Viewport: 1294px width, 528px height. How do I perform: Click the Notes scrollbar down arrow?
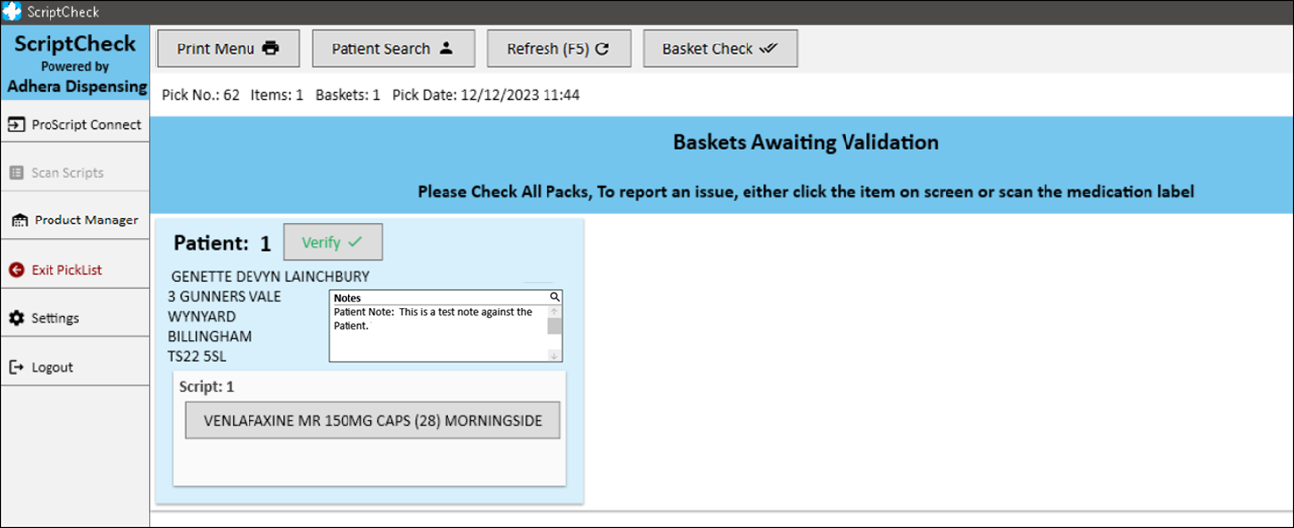coord(555,355)
